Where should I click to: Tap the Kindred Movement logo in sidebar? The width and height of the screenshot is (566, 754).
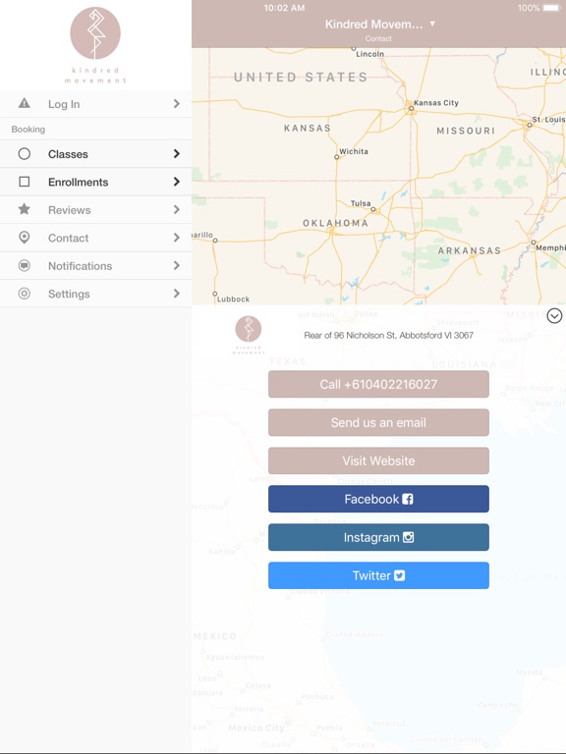coord(95,45)
